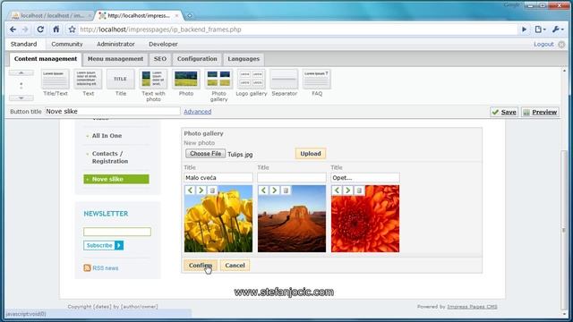The width and height of the screenshot is (573, 322).
Task: Open the RSS news link
Action: point(106,268)
